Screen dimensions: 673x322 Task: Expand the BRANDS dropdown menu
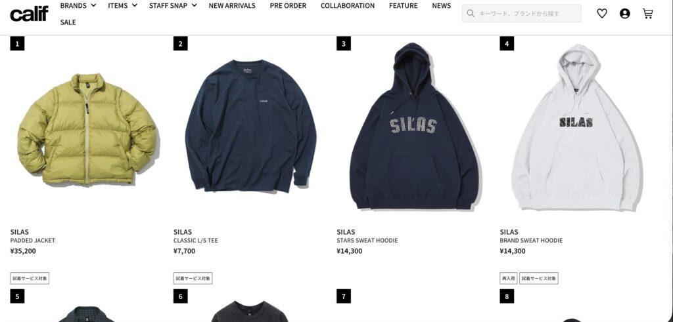pyautogui.click(x=78, y=5)
